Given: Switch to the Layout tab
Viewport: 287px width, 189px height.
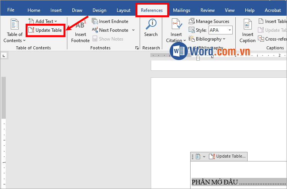Looking at the screenshot, I should 124,10.
